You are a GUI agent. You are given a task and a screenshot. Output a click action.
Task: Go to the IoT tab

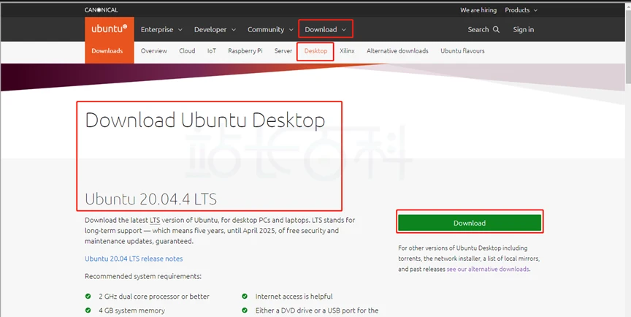tap(212, 51)
